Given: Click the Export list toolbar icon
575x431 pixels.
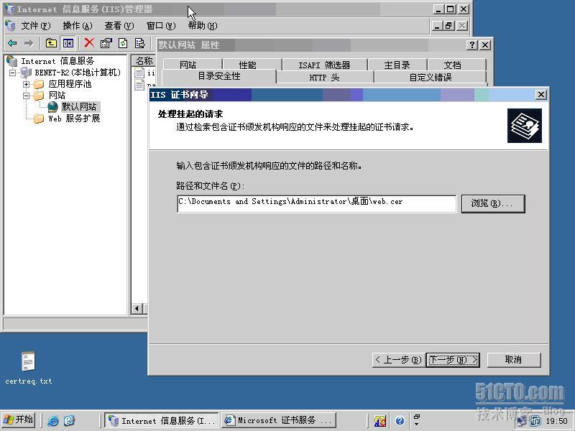Looking at the screenshot, I should [x=139, y=43].
